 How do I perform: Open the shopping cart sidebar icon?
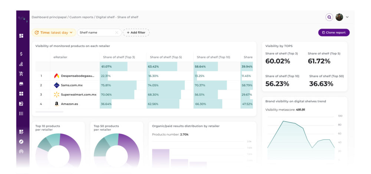(x=21, y=74)
